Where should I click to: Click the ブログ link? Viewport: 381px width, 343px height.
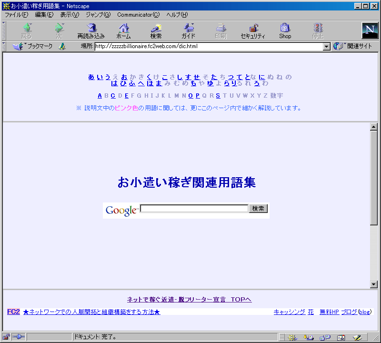pyautogui.click(x=349, y=312)
